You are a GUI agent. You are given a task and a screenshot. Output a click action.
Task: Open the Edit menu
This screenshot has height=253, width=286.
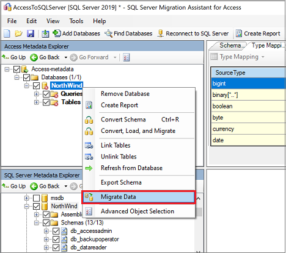[32, 21]
